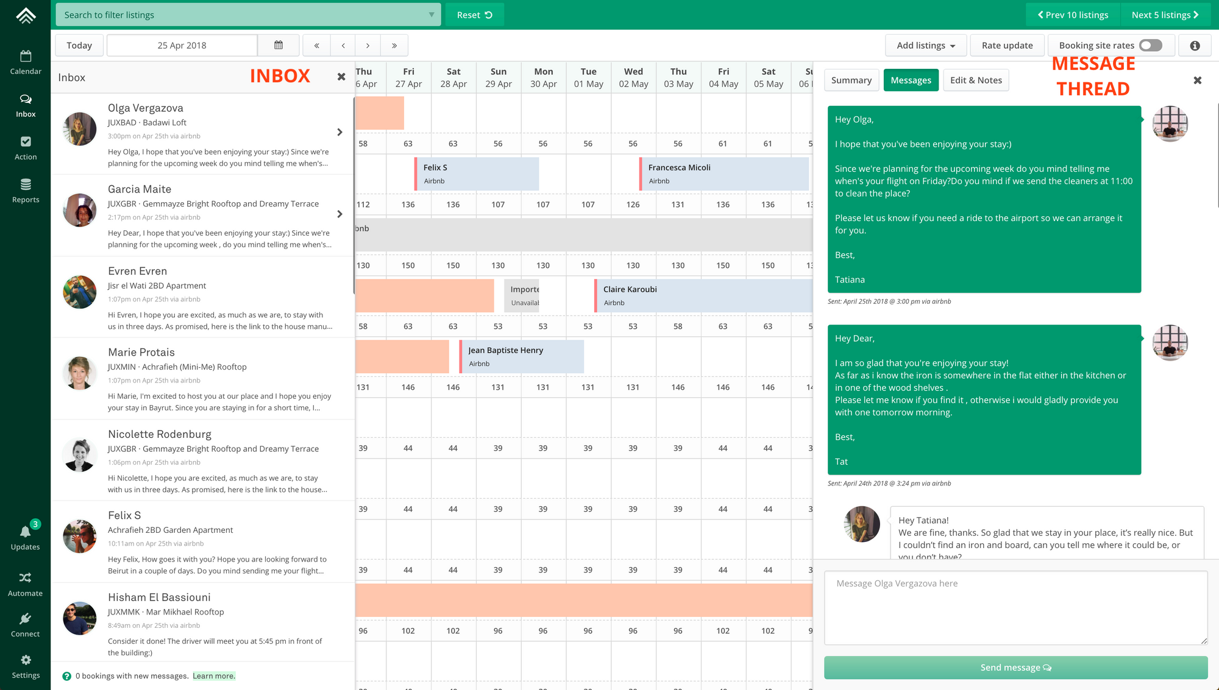Open the search filter listings dropdown arrow
This screenshot has width=1219, height=690.
(x=431, y=15)
